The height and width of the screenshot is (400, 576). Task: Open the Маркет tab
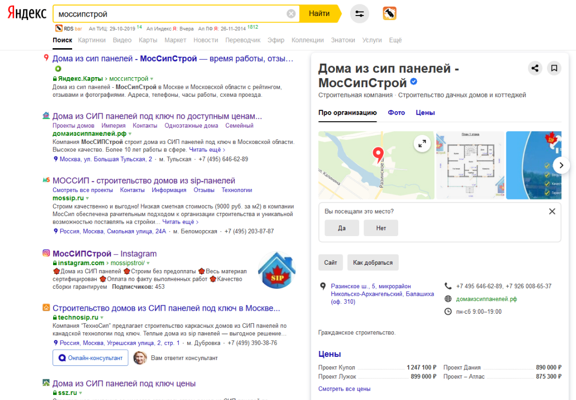click(x=175, y=40)
